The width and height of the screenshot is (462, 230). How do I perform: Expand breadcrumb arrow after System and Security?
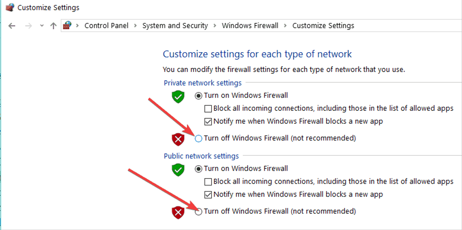pyautogui.click(x=215, y=26)
